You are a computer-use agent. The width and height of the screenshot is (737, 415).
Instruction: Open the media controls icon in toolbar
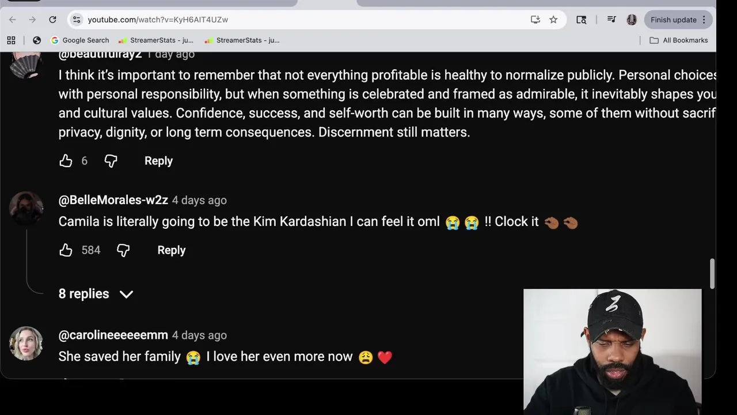(x=612, y=20)
